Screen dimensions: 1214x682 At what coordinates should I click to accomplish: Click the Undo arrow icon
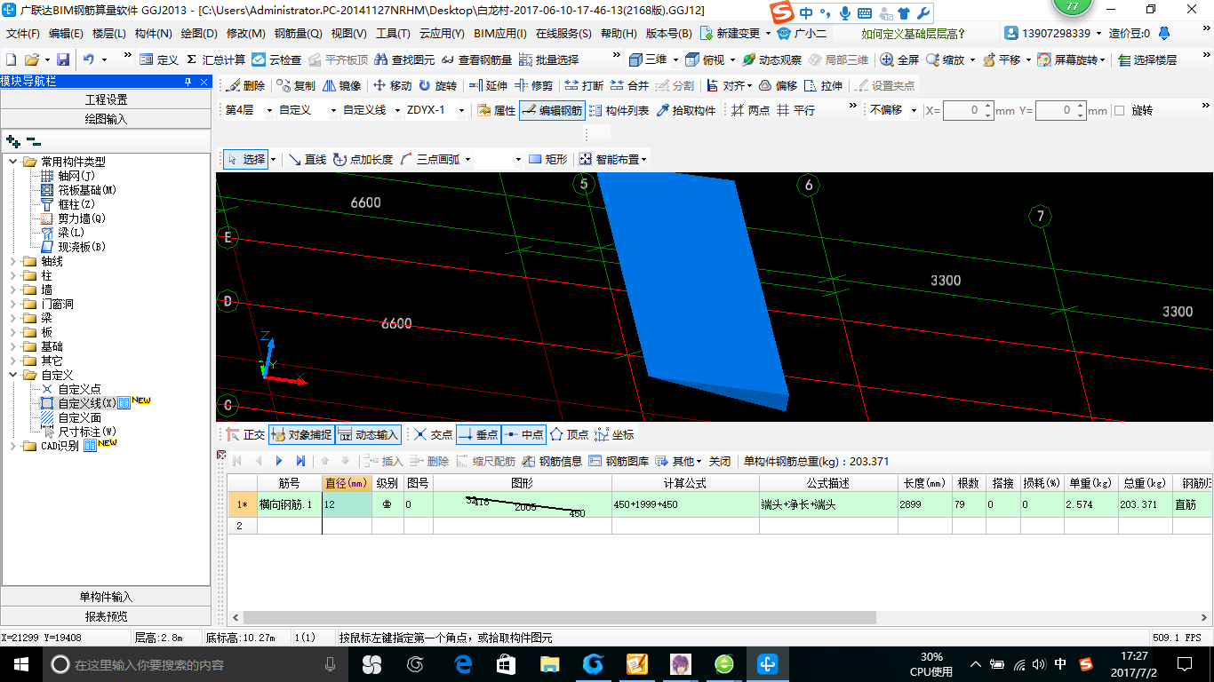point(89,59)
